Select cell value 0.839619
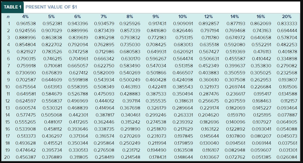 (78, 38)
